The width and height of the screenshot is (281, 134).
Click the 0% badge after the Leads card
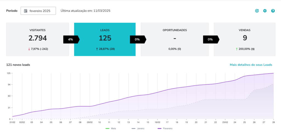tap(138, 39)
